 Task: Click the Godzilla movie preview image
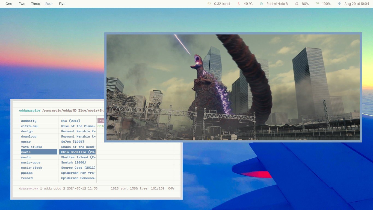(233, 87)
